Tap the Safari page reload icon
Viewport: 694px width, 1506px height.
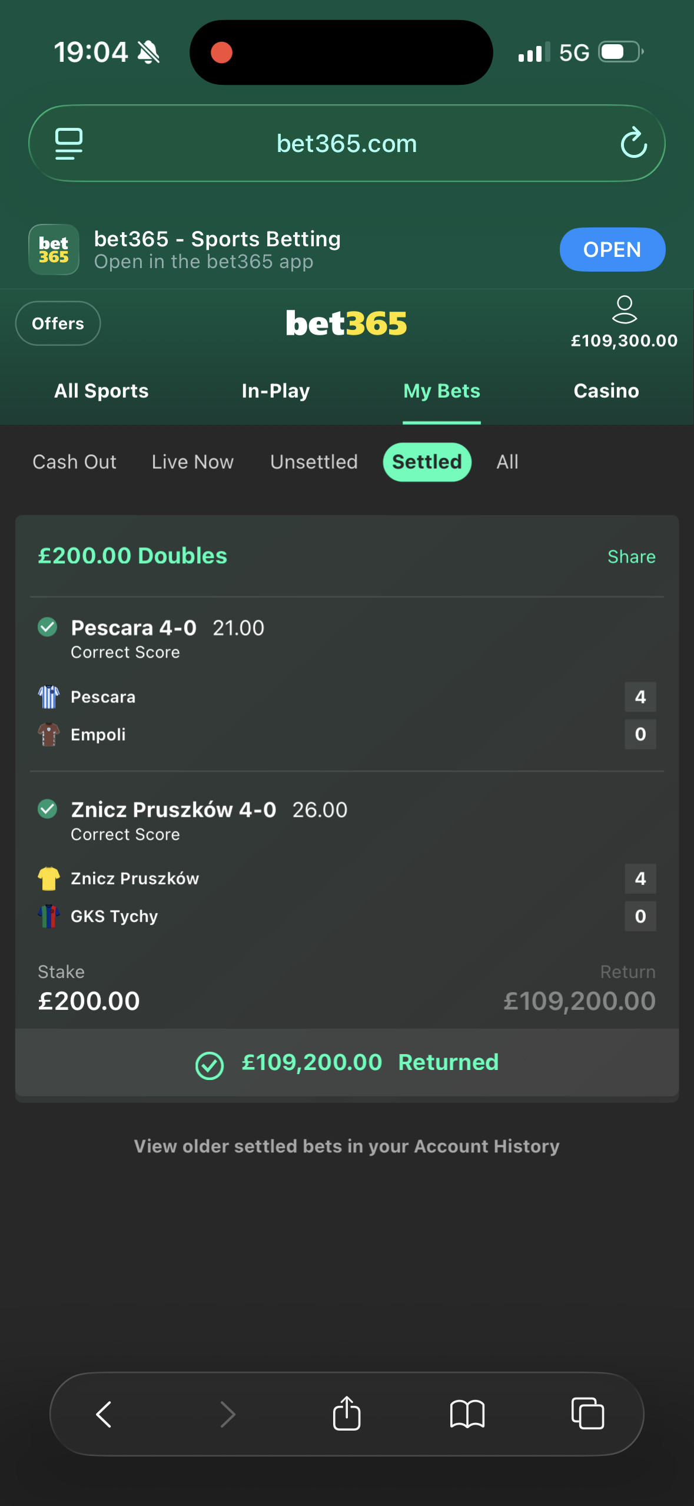click(x=633, y=143)
